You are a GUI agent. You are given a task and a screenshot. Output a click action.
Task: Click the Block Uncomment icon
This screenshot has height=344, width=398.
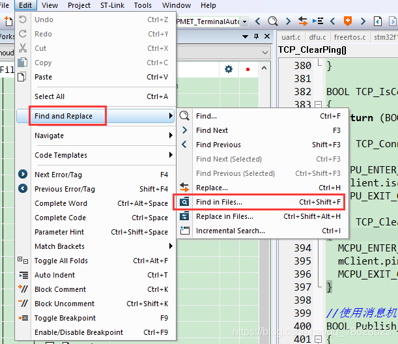(x=23, y=303)
